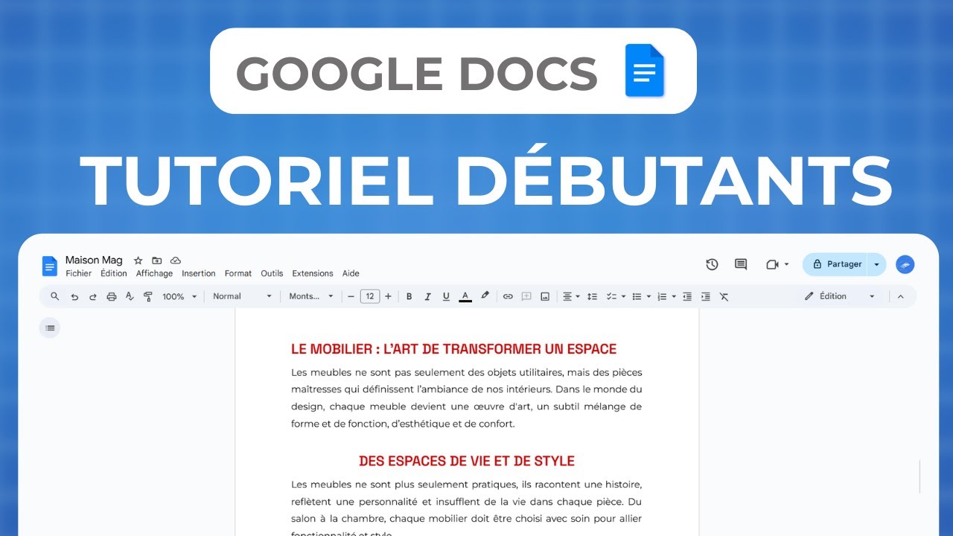Open the Extensions menu
The image size is (953, 536).
[x=313, y=273]
